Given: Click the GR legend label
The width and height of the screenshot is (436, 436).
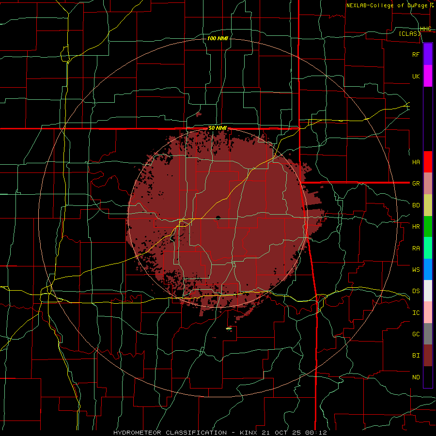Looking at the screenshot, I should click(416, 184).
